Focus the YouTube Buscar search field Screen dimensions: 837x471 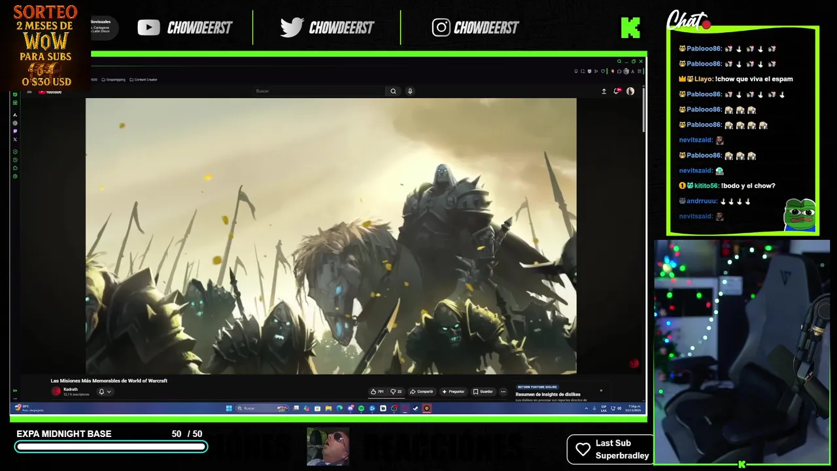pyautogui.click(x=319, y=91)
